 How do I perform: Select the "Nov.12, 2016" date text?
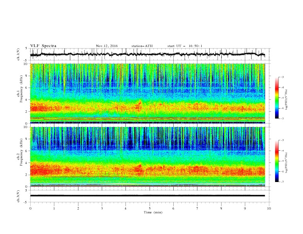tap(107, 46)
